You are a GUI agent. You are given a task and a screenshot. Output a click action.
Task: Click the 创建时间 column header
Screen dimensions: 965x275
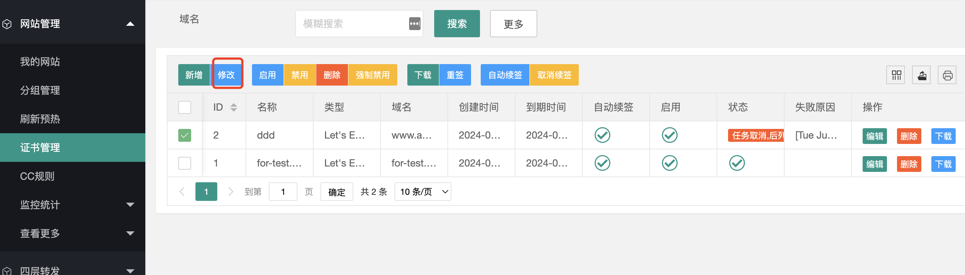[479, 107]
